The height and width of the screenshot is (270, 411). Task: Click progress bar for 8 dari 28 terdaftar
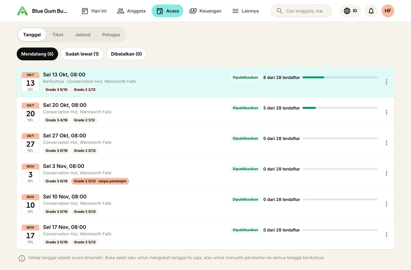(x=340, y=77)
